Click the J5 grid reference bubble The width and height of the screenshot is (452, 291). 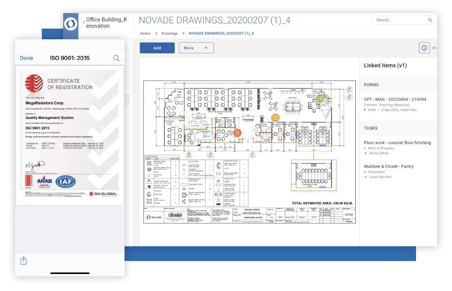(189, 155)
